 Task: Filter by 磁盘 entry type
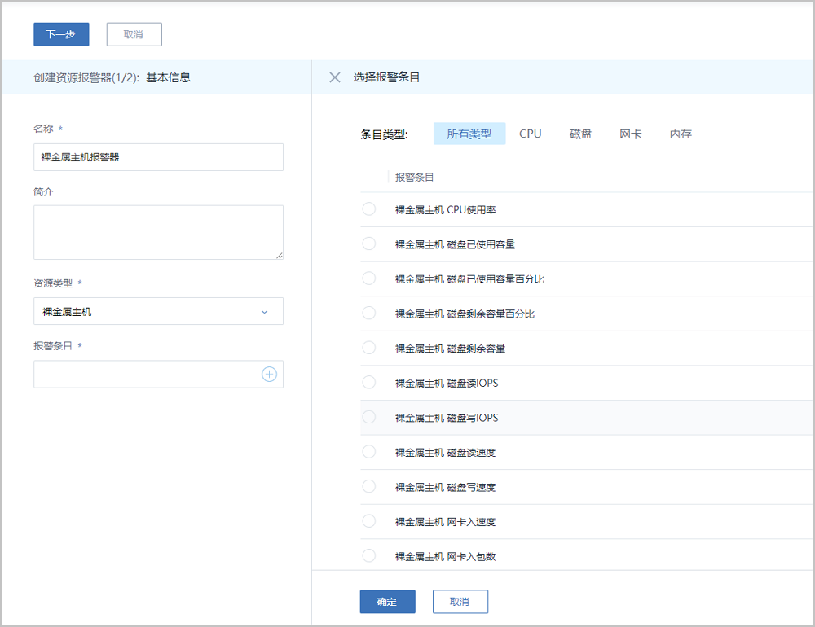(x=580, y=134)
